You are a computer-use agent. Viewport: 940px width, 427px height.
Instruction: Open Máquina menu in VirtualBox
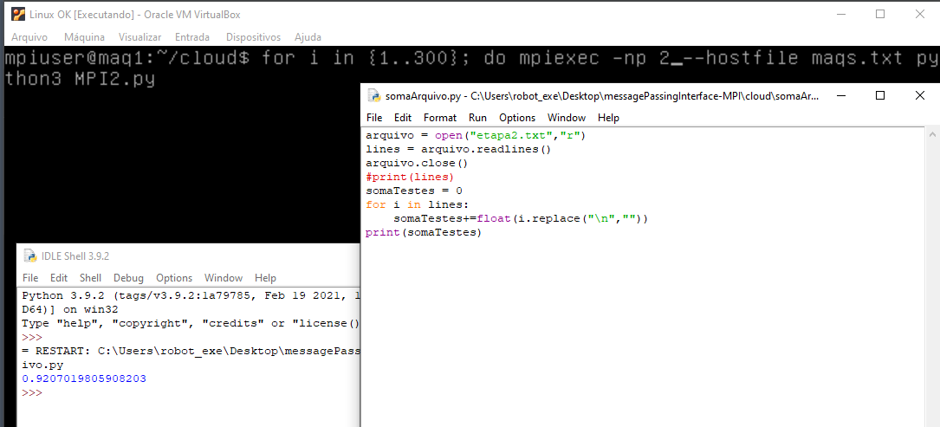(x=85, y=37)
